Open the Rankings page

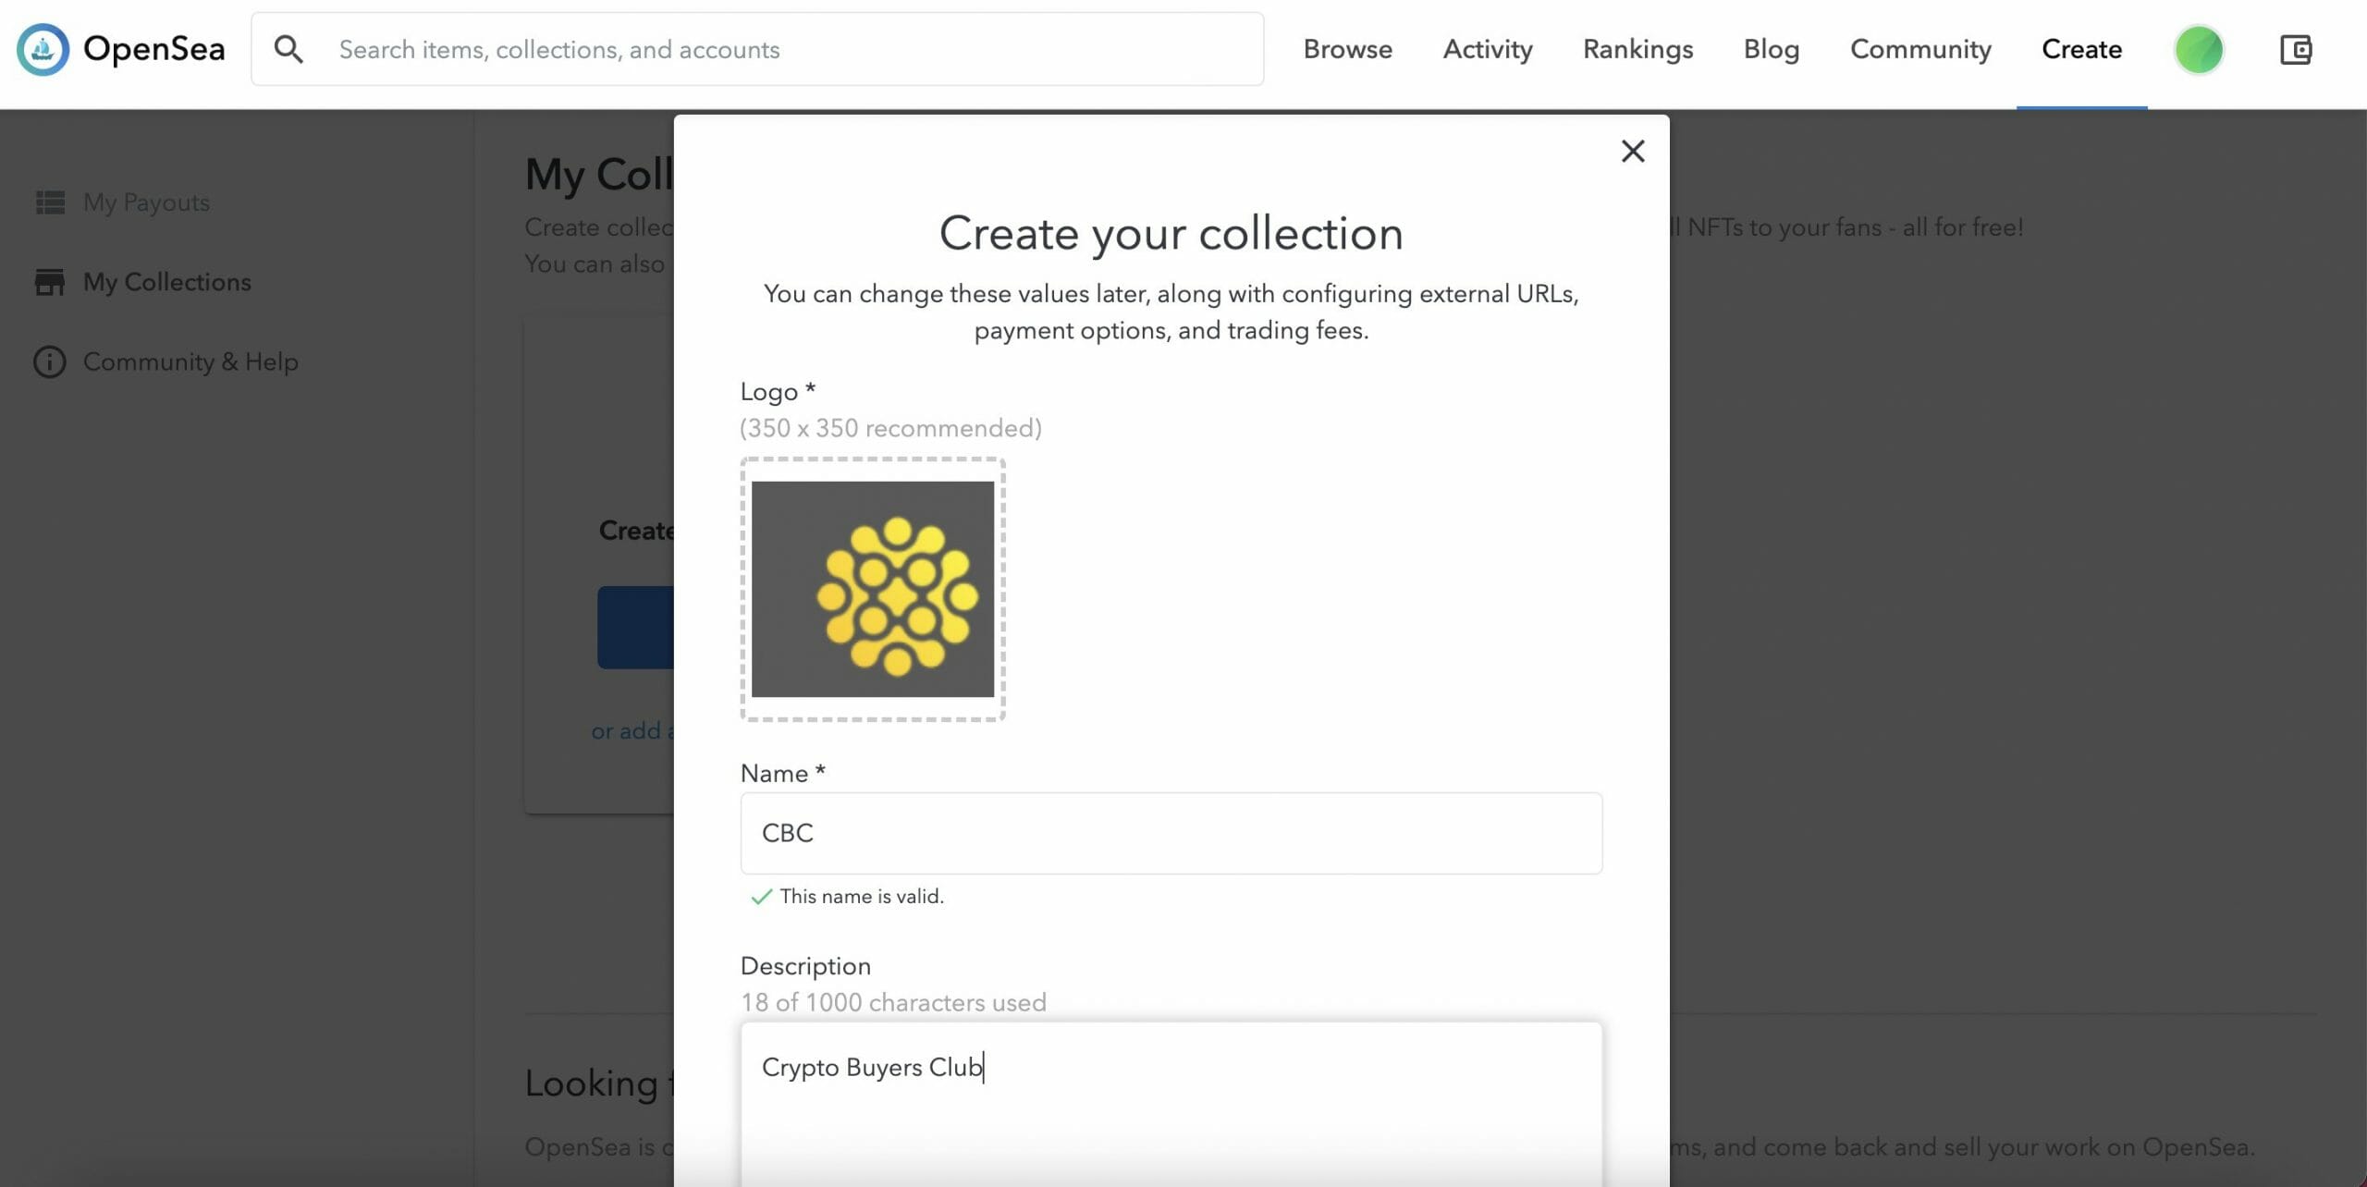point(1637,49)
